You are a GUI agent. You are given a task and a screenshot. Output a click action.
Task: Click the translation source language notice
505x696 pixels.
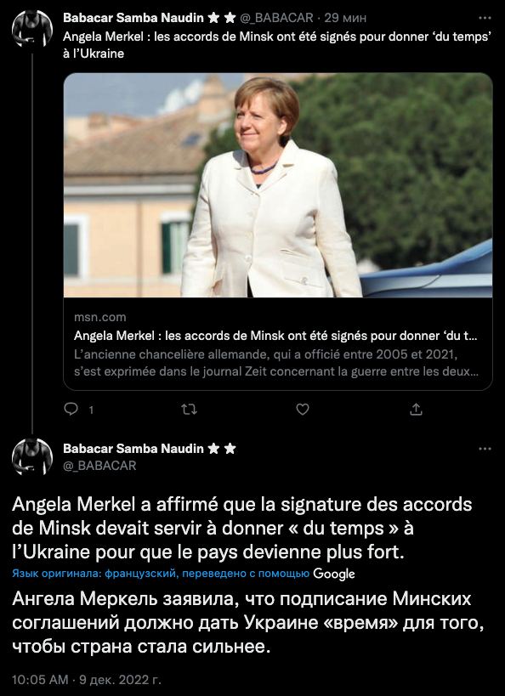point(161,573)
